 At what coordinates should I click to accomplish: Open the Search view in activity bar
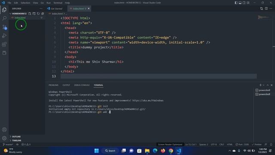click(4, 18)
